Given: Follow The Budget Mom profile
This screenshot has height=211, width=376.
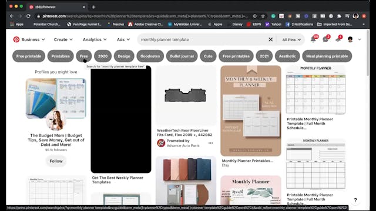Looking at the screenshot, I should pos(56,161).
